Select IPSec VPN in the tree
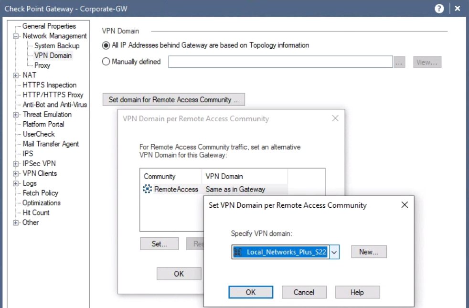The image size is (469, 308). pos(39,164)
